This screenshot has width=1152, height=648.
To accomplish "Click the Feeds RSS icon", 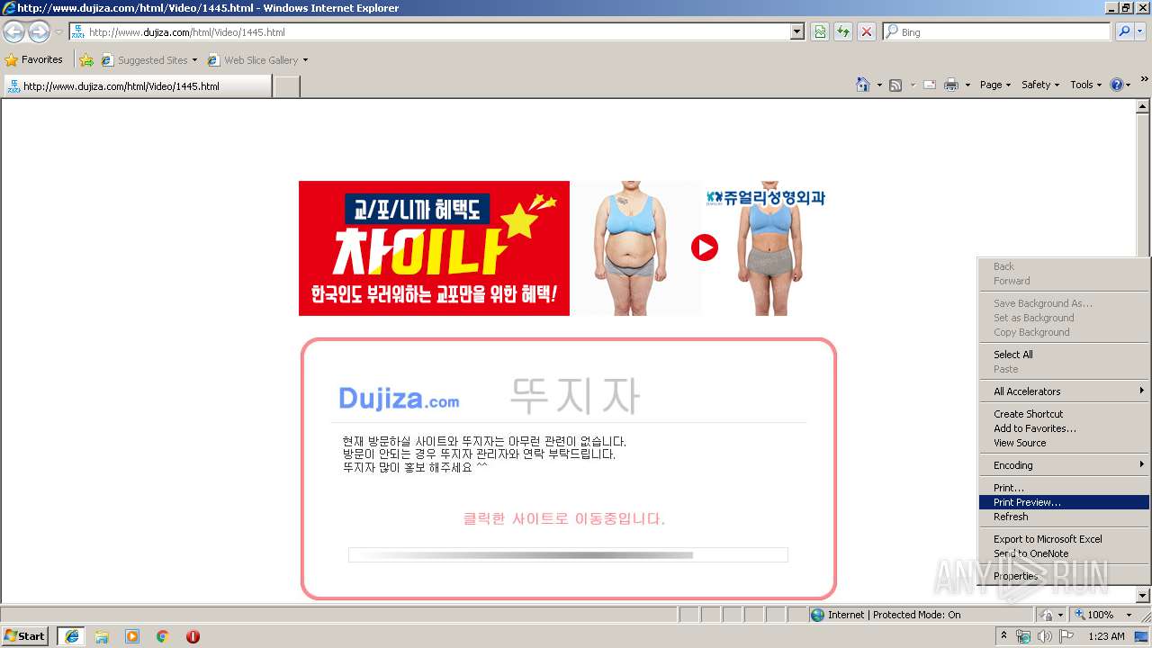I will [x=895, y=85].
